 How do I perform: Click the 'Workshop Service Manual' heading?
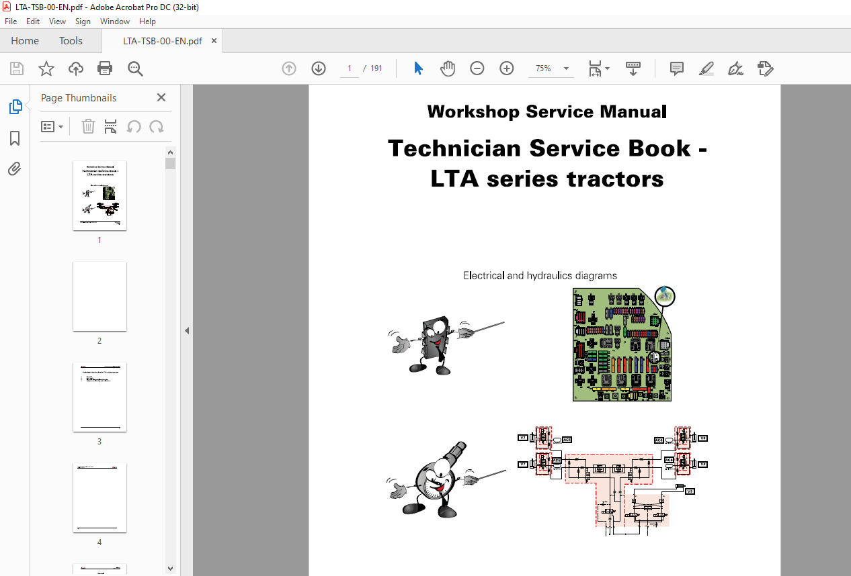546,111
